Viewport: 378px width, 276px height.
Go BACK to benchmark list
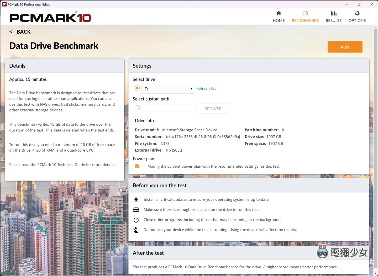coord(20,32)
